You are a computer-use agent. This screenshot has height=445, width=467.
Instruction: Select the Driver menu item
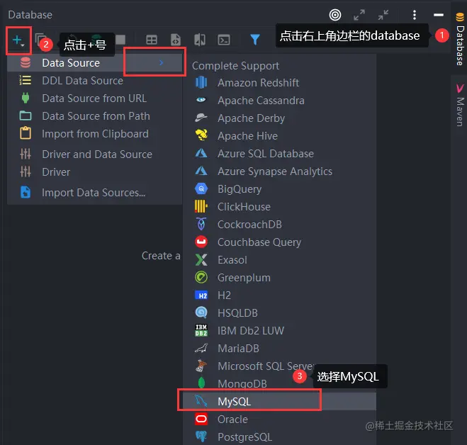[95, 172]
